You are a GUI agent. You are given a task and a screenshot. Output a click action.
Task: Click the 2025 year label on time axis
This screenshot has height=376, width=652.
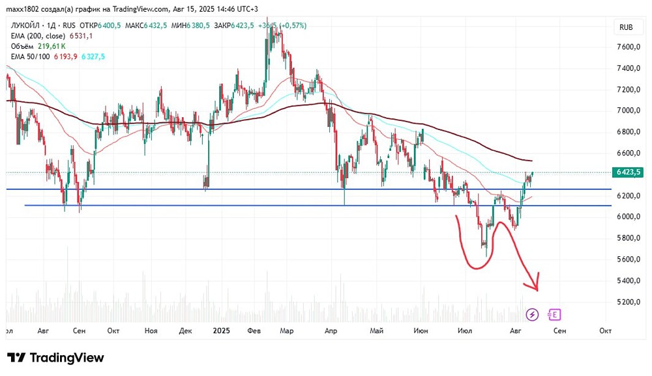point(221,330)
